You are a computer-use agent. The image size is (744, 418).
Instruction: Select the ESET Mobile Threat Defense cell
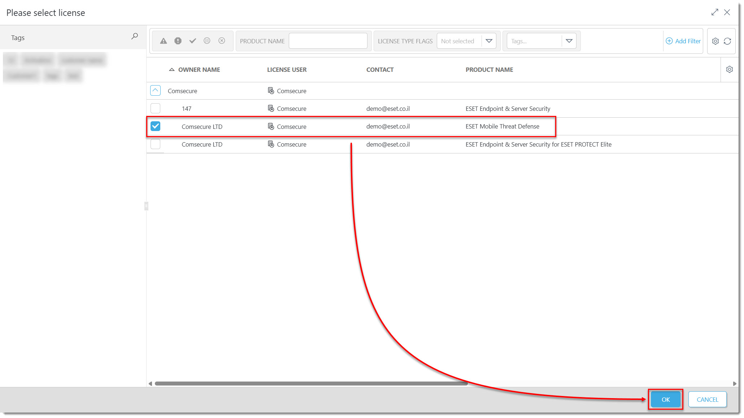[x=502, y=126]
